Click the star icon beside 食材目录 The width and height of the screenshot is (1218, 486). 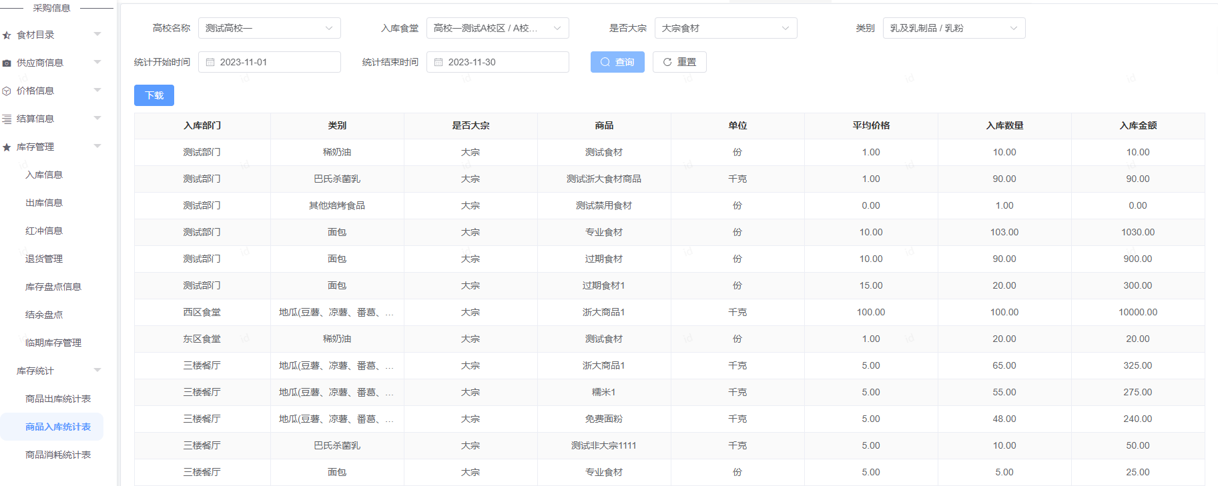[7, 35]
